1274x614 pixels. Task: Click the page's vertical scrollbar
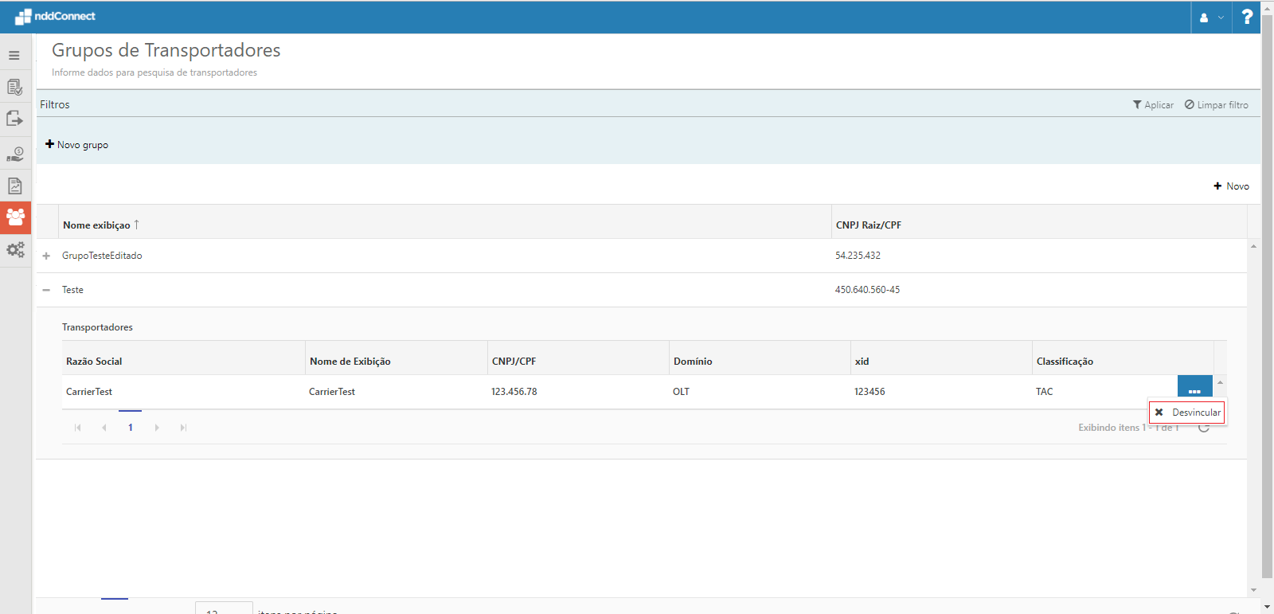click(1267, 303)
